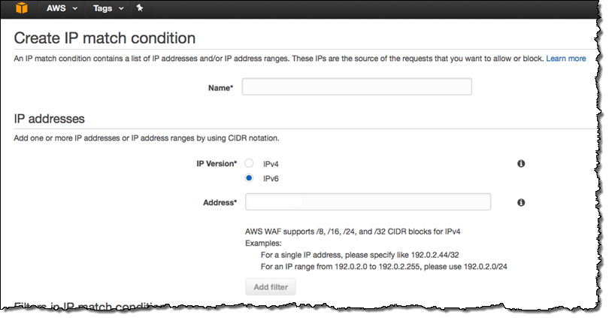This screenshot has height=318, width=609.
Task: Focus the Name text field
Action: (x=356, y=87)
